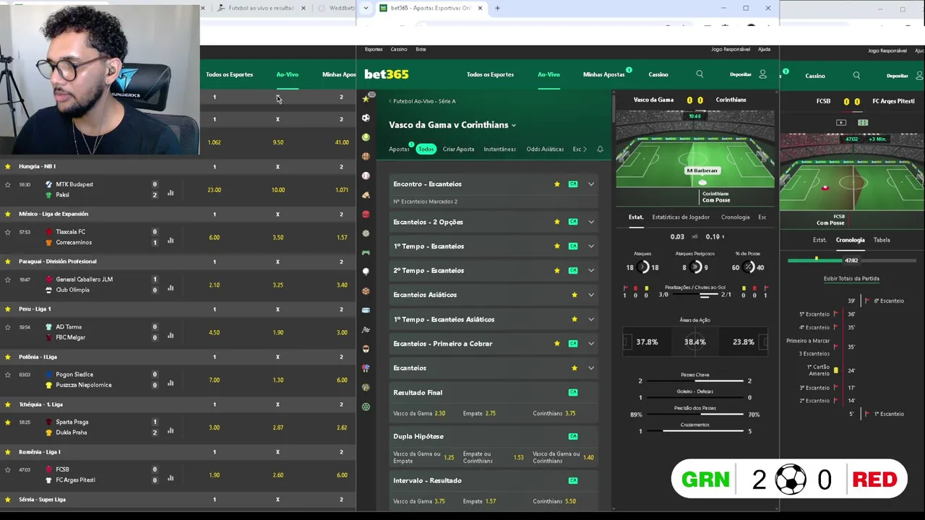The height and width of the screenshot is (520, 925).
Task: Select the esports gamepad icon in the sidebar
Action: click(366, 253)
